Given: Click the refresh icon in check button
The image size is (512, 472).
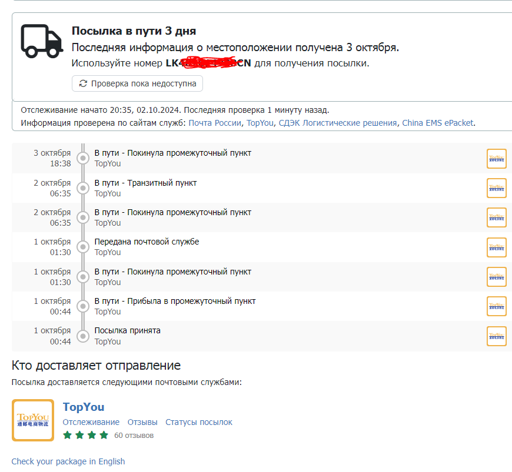Looking at the screenshot, I should tap(83, 83).
